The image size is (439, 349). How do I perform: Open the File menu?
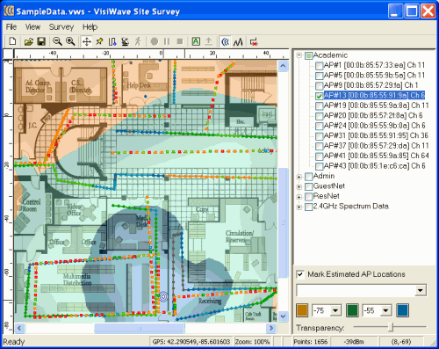[11, 27]
